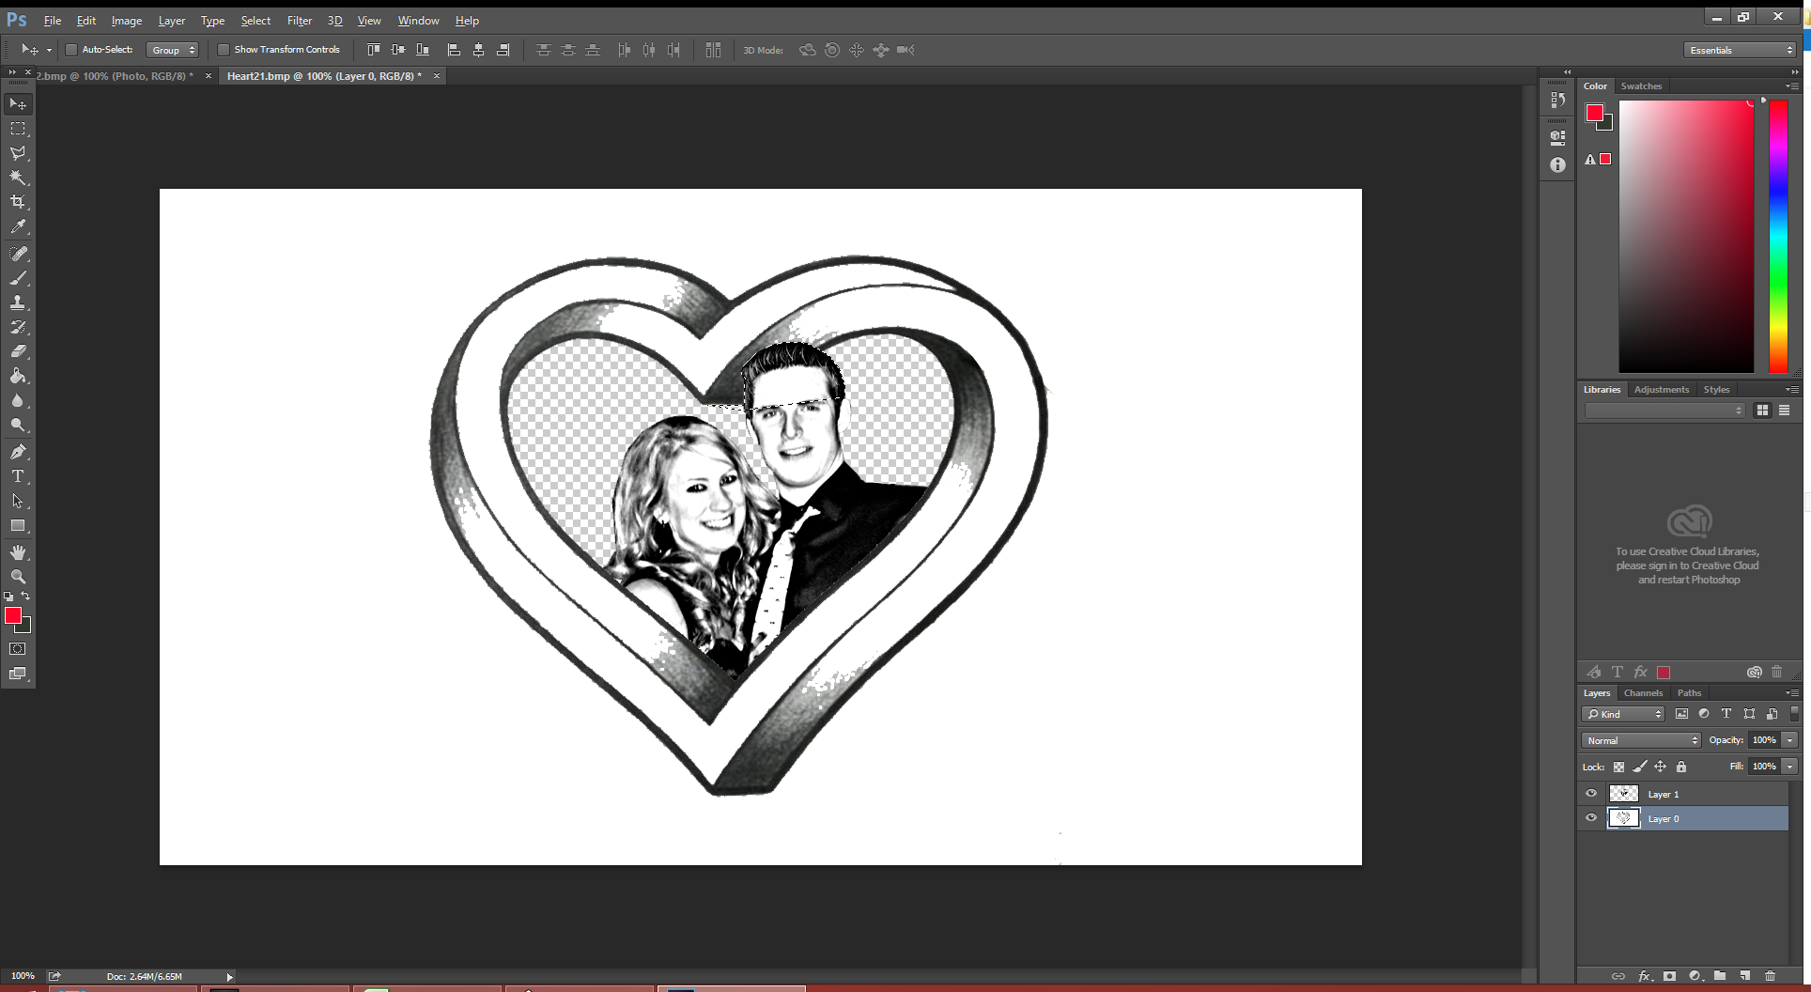The height and width of the screenshot is (992, 1811).
Task: Toggle lock all padlock
Action: (x=1681, y=767)
